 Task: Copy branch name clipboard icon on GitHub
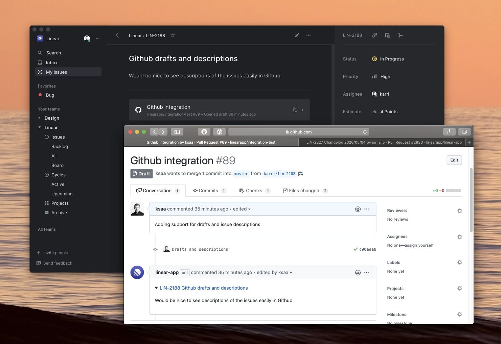click(x=301, y=174)
